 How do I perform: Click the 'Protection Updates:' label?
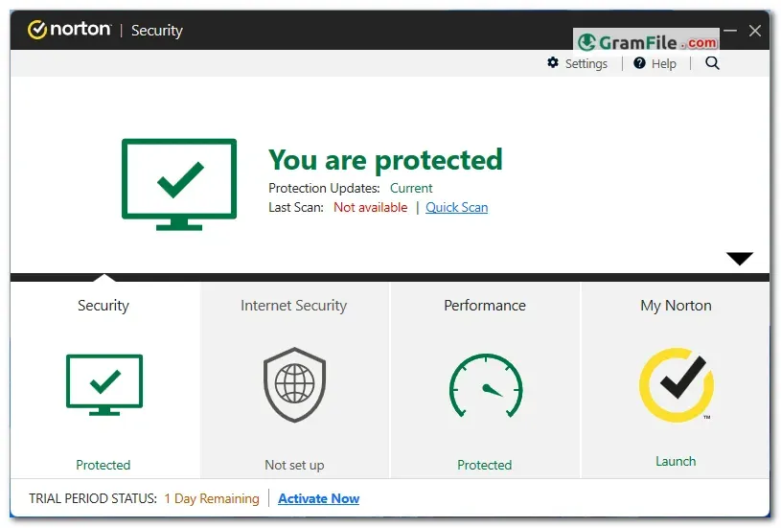coord(324,188)
